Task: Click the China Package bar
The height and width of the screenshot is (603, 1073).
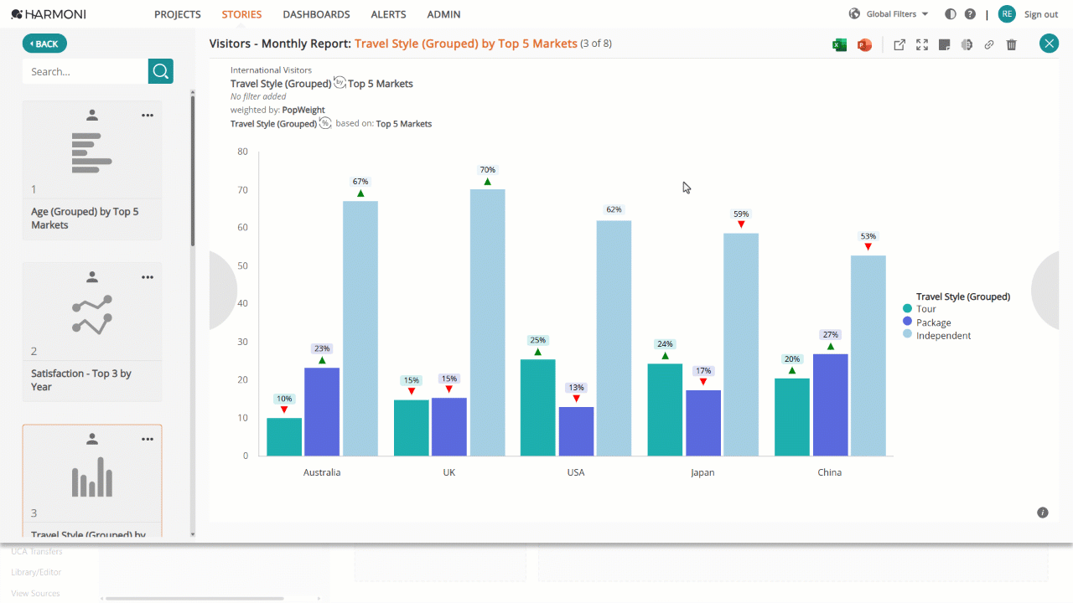Action: click(x=830, y=405)
